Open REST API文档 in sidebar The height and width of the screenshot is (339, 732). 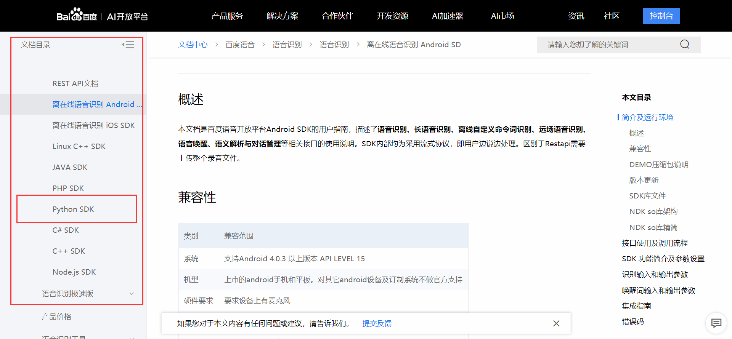point(75,83)
